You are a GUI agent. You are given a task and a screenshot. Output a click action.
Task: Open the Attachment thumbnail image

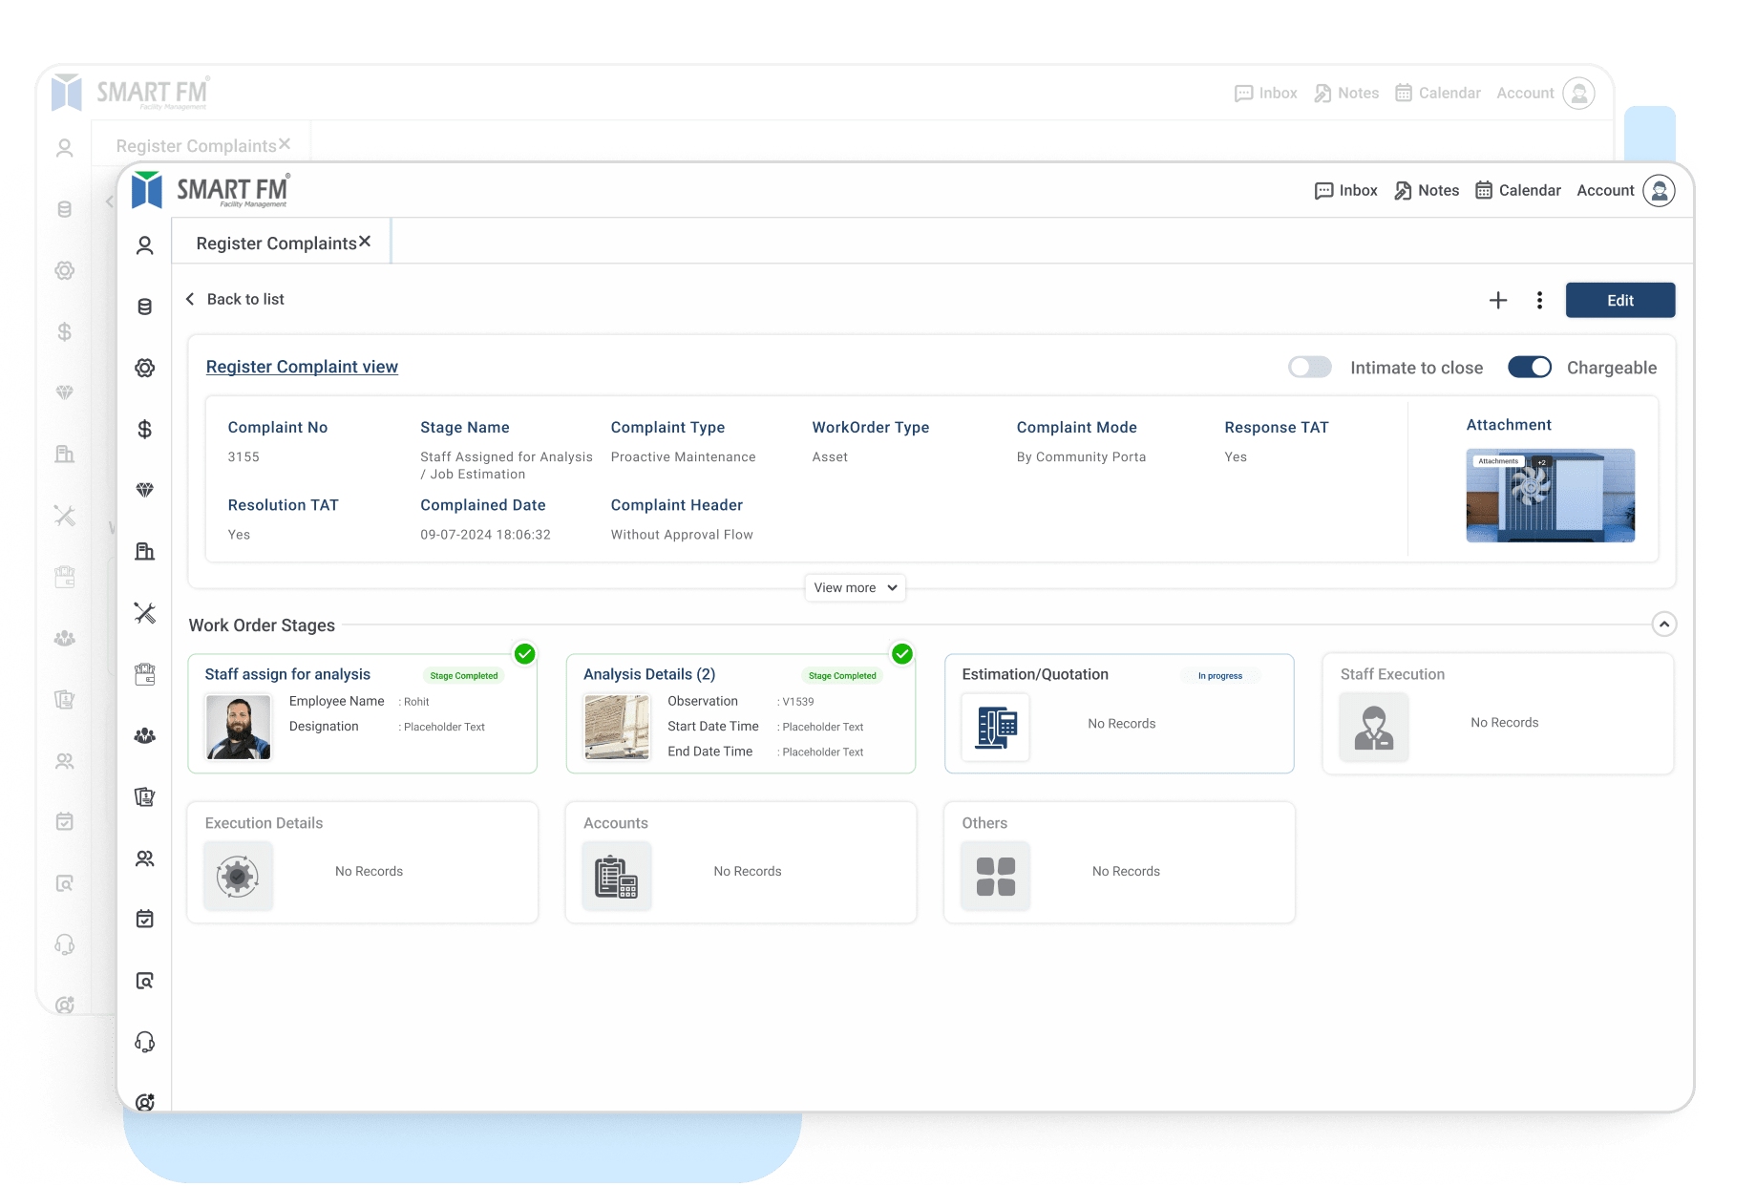[x=1549, y=495]
